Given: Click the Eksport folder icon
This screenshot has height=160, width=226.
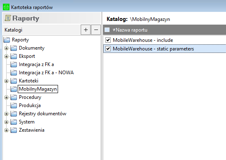Looking at the screenshot, I should (14, 56).
